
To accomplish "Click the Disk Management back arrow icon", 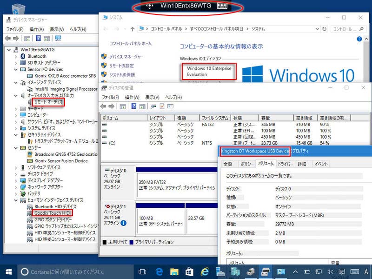I will 103,106.
